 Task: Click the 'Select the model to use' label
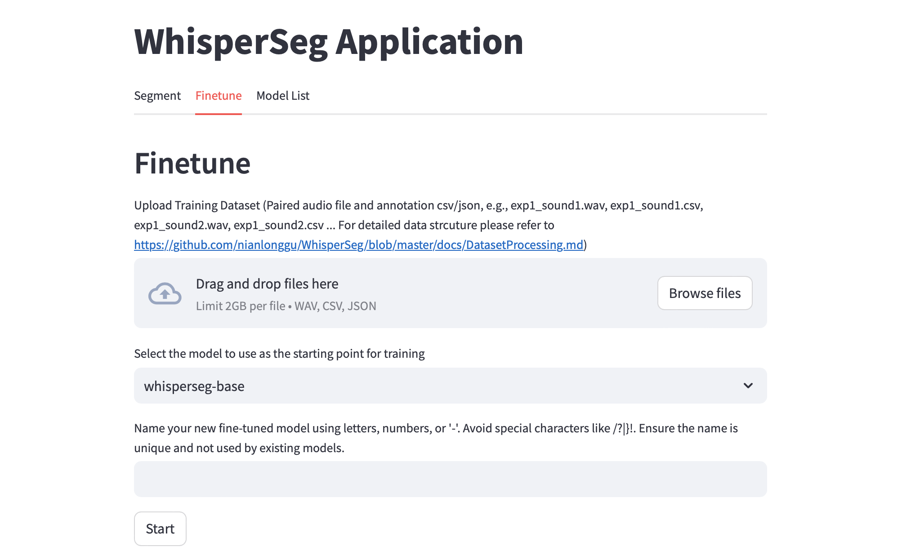[x=279, y=354]
